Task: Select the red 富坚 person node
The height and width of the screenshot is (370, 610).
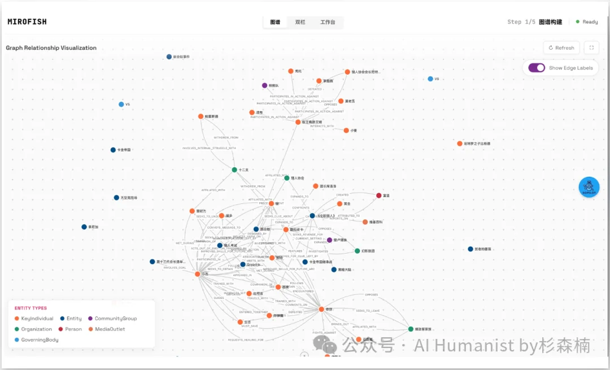Action: [379, 195]
